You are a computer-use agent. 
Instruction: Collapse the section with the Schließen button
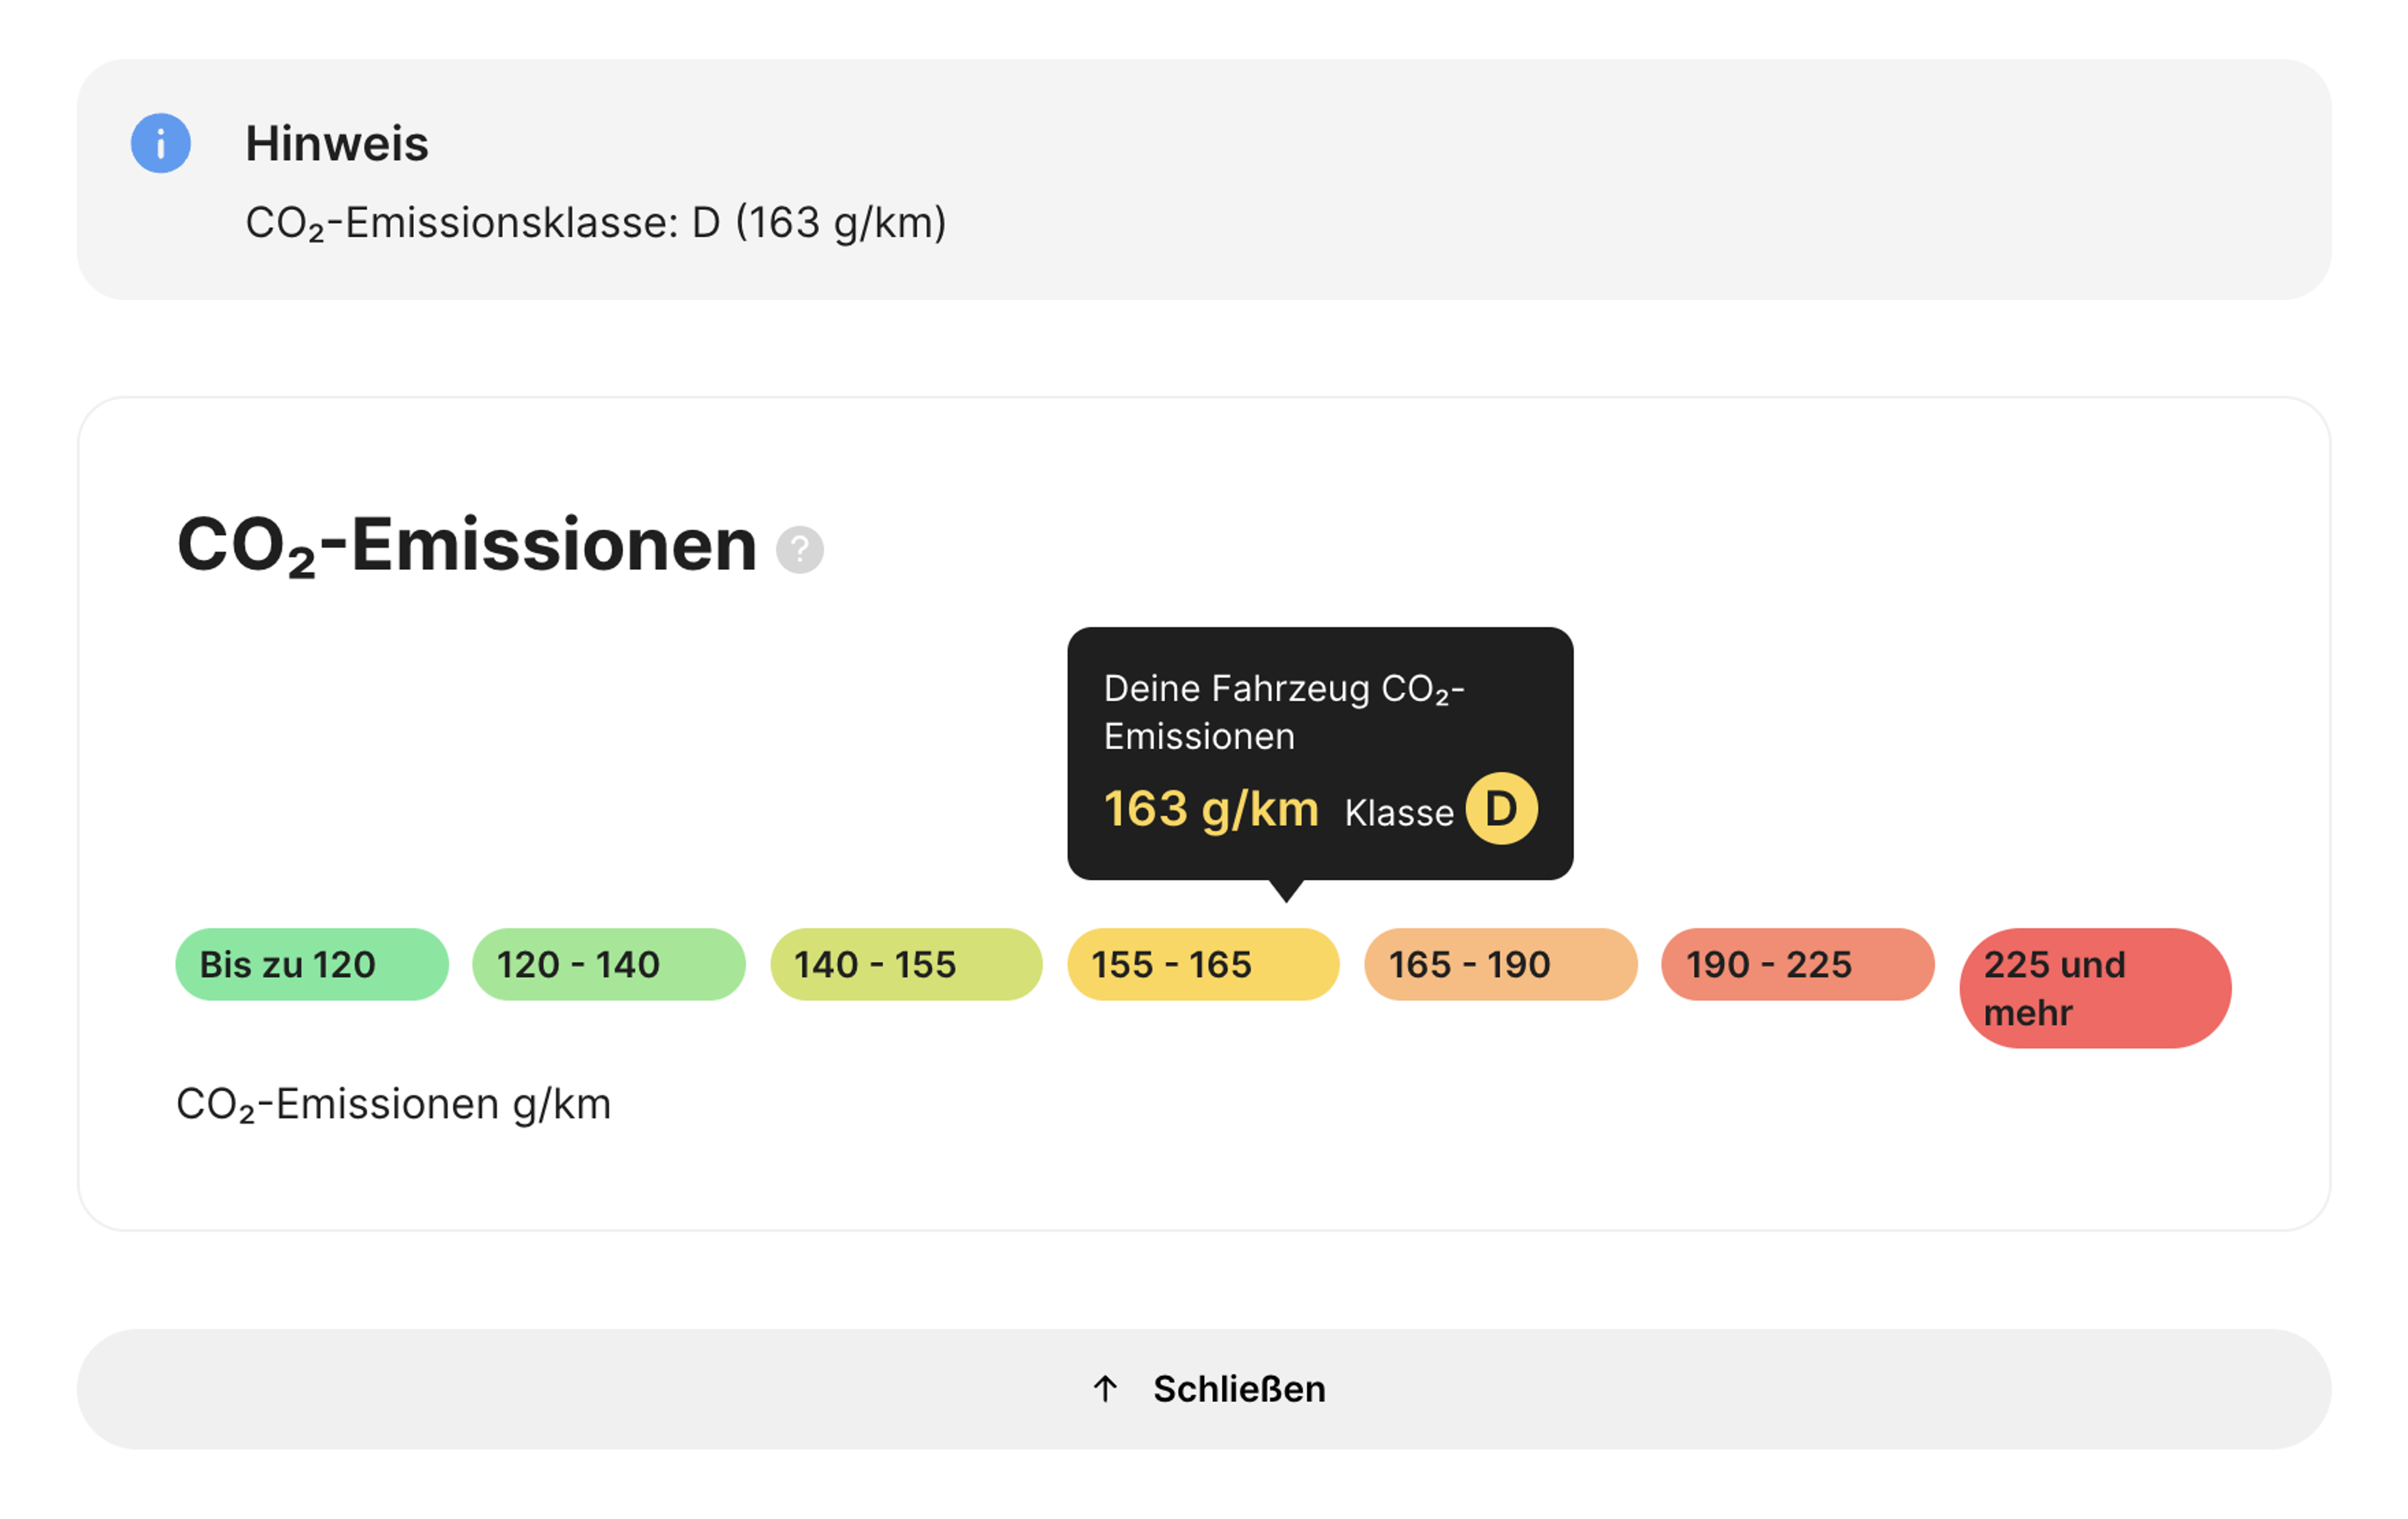1204,1389
